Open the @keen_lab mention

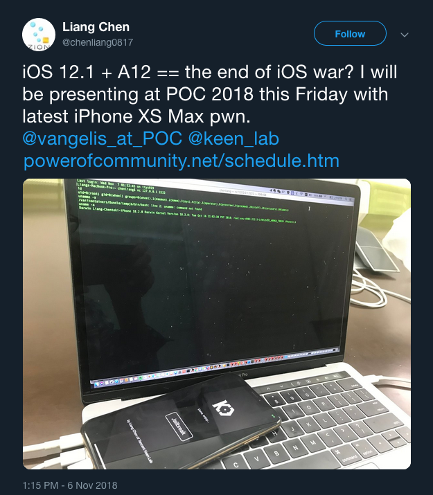coord(233,138)
